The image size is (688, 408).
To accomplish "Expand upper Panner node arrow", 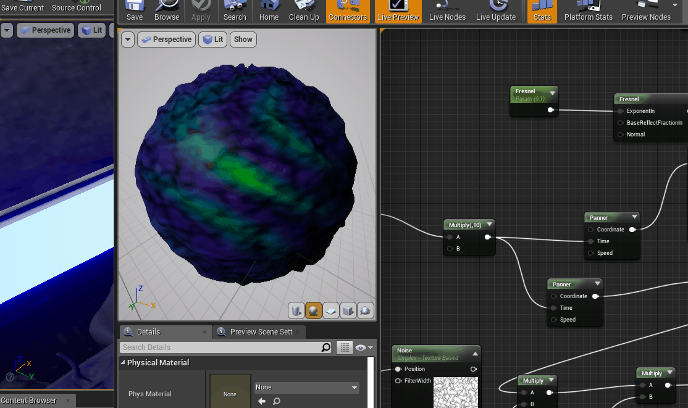I will (x=634, y=217).
